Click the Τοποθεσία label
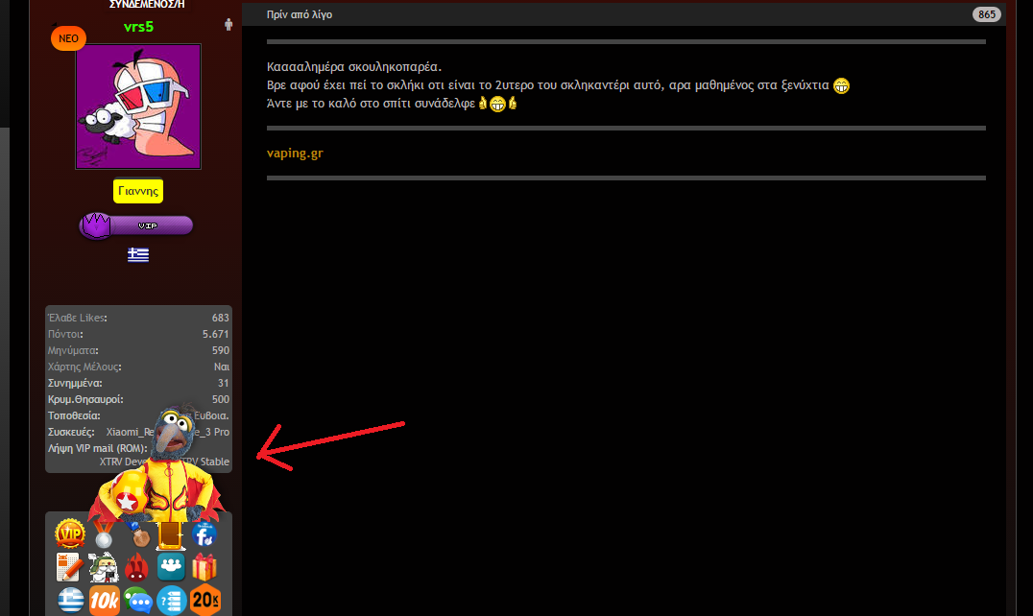Image resolution: width=1033 pixels, height=616 pixels. 75,415
